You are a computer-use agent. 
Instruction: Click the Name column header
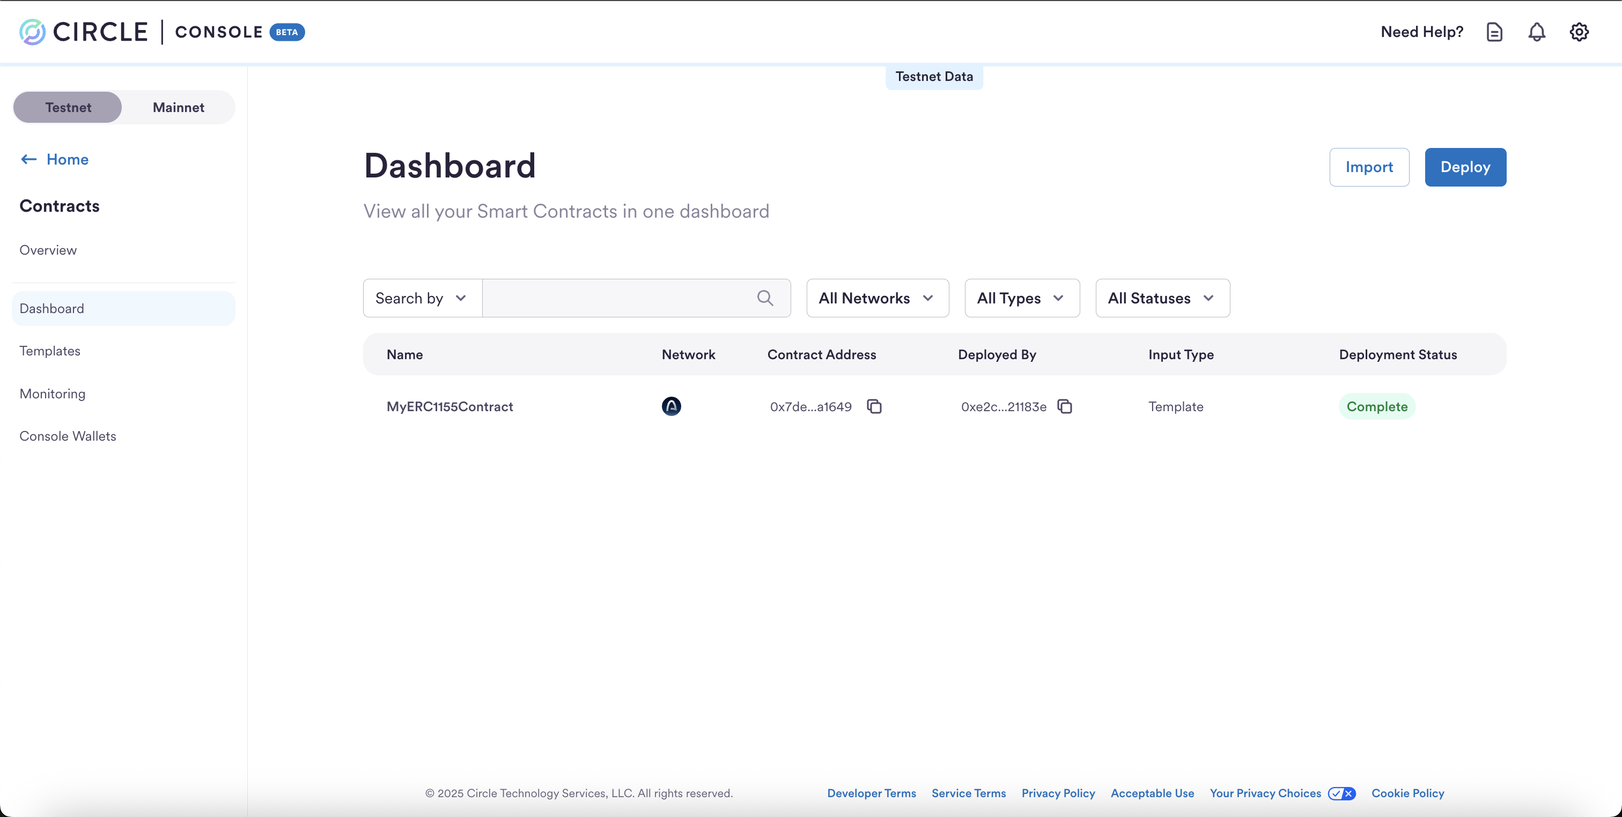pos(404,354)
